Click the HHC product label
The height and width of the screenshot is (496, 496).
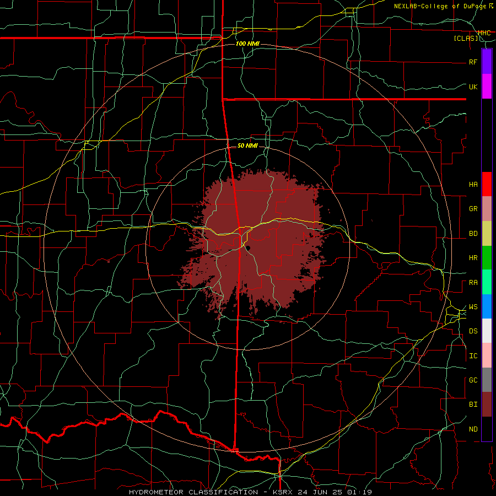pos(484,33)
